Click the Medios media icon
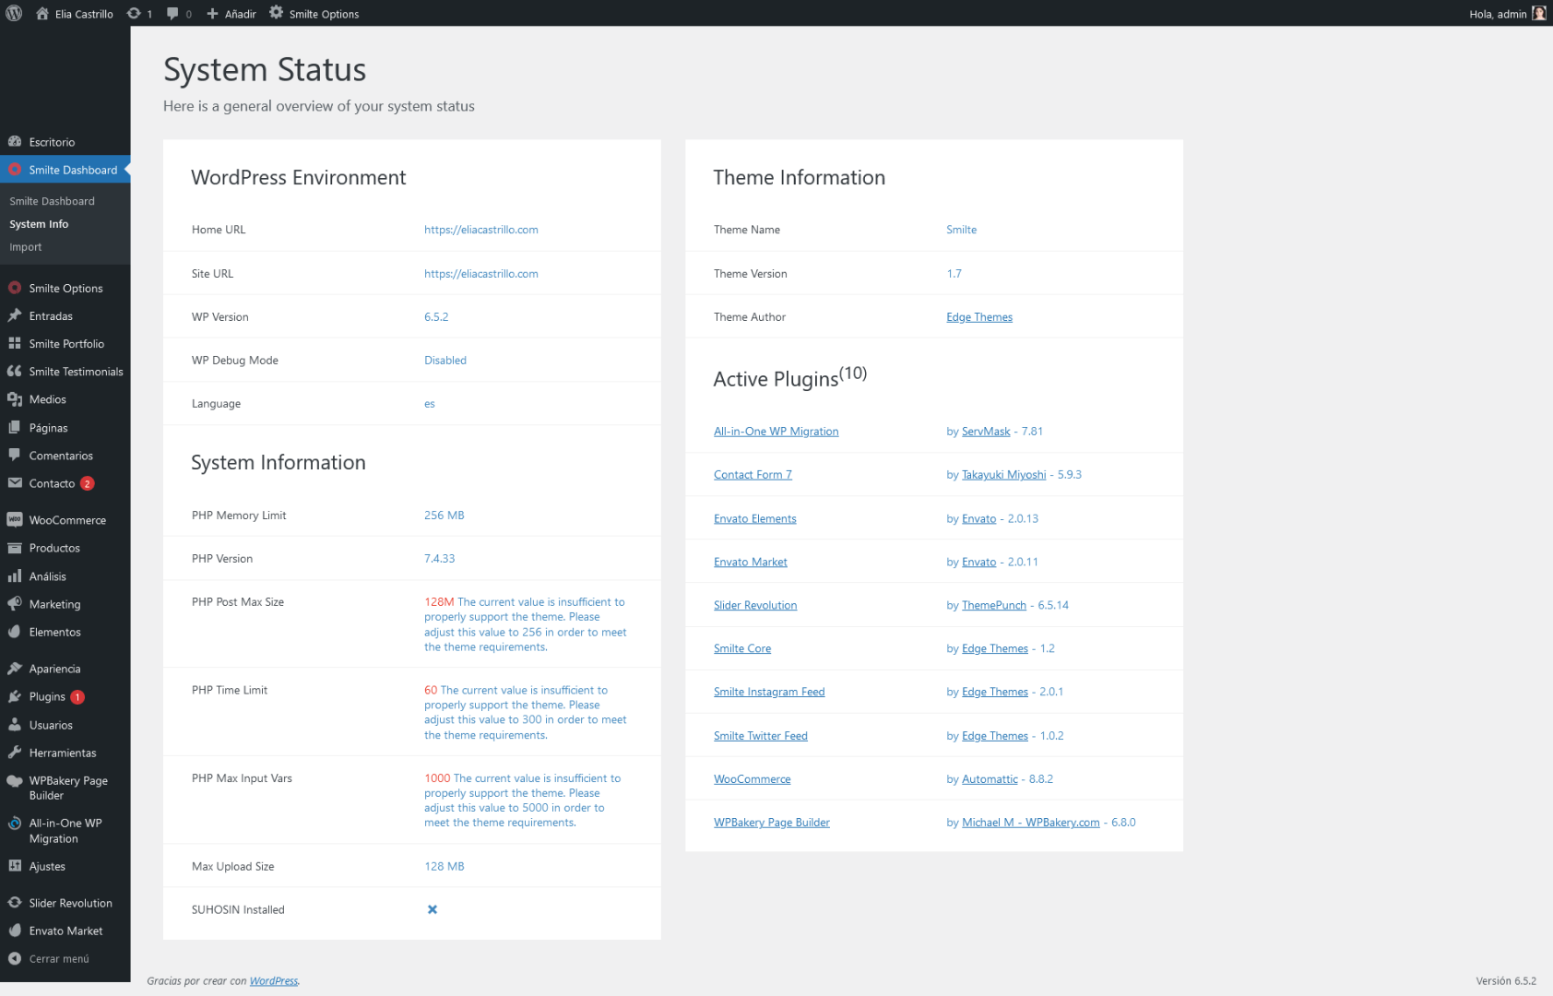Viewport: 1553px width, 996px height. [x=15, y=399]
